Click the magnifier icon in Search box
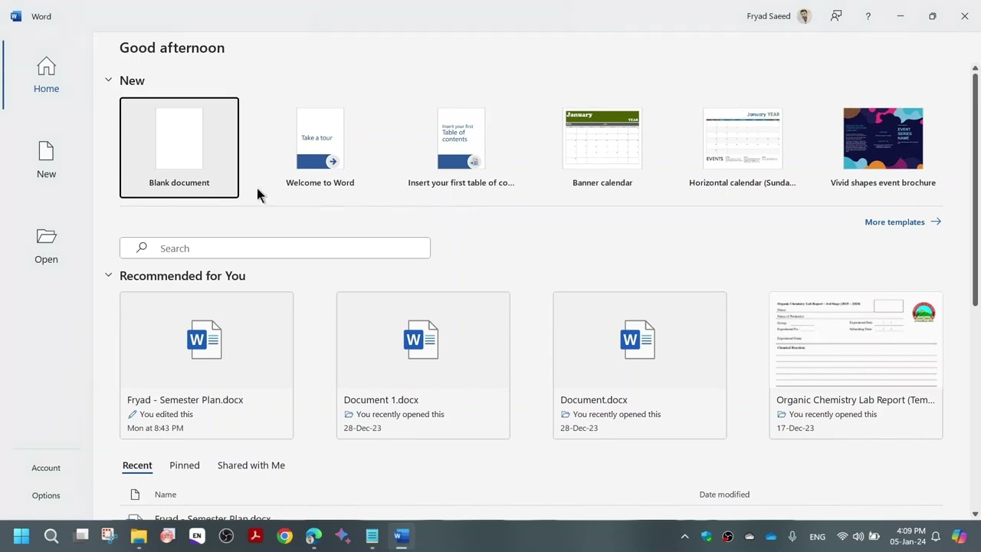Viewport: 981px width, 552px height. pyautogui.click(x=142, y=248)
